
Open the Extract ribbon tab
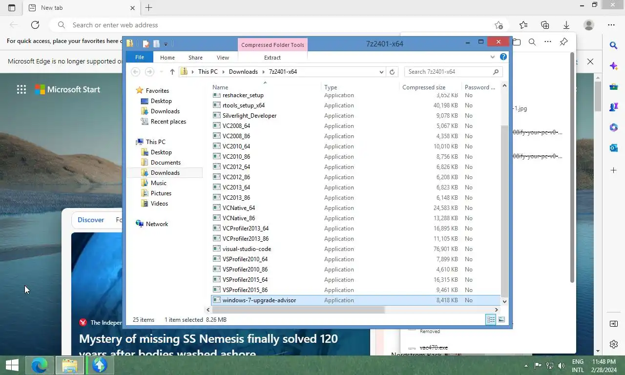pyautogui.click(x=272, y=58)
